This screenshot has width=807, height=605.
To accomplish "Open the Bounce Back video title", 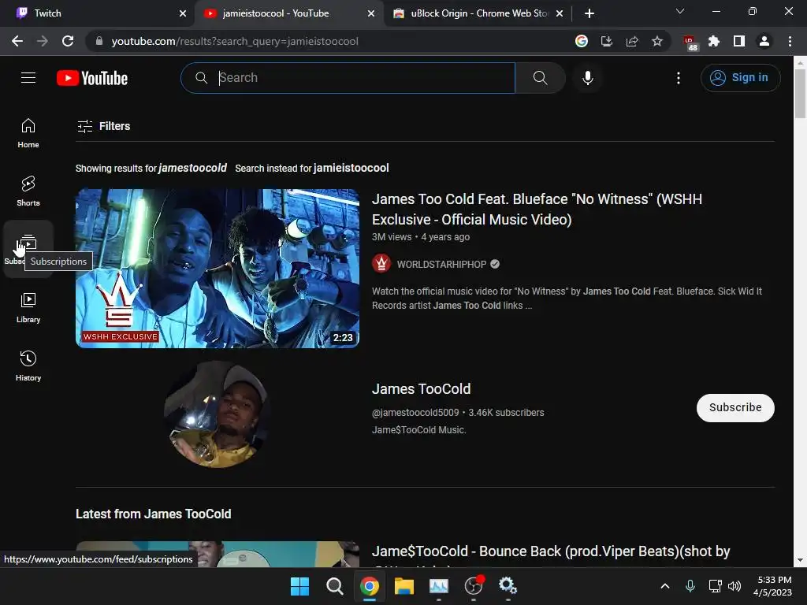I will pos(551,551).
